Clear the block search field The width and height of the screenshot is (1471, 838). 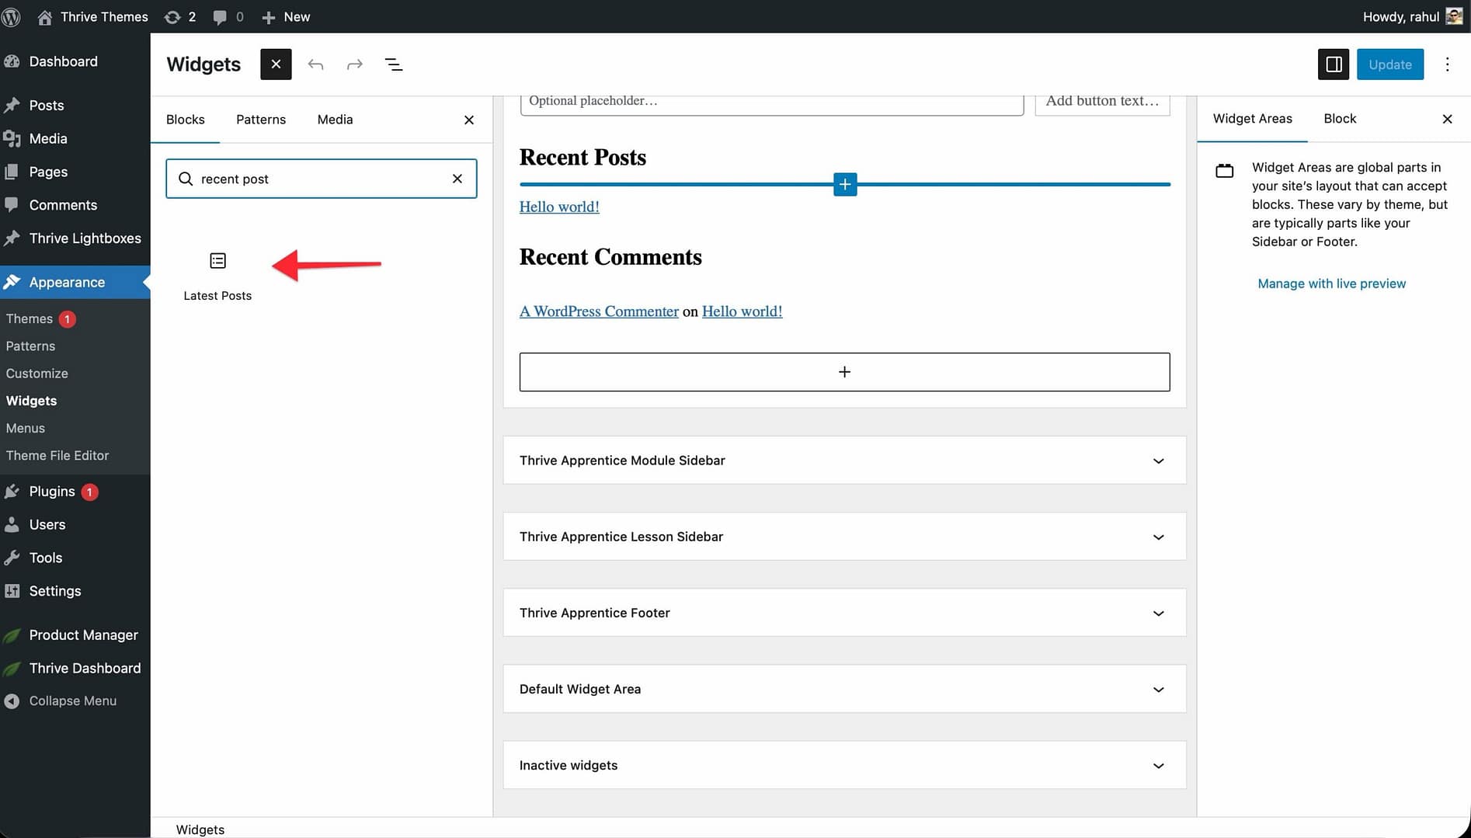click(457, 179)
